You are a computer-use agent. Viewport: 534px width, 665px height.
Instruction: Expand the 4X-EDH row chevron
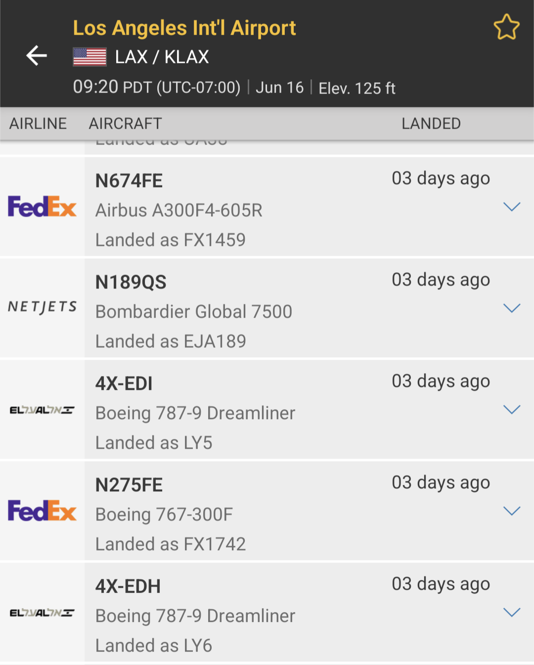(x=512, y=613)
